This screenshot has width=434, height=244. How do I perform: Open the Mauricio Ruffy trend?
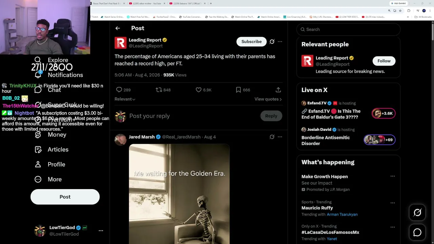(317, 208)
